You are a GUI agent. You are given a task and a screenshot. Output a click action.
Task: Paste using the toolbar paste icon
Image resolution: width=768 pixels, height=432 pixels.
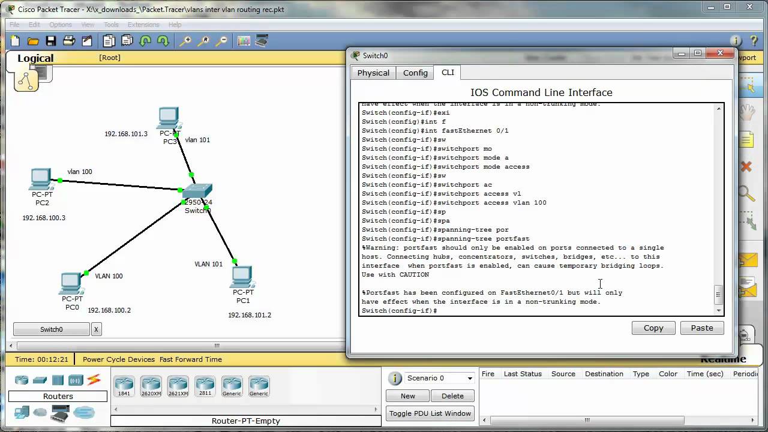click(x=127, y=41)
